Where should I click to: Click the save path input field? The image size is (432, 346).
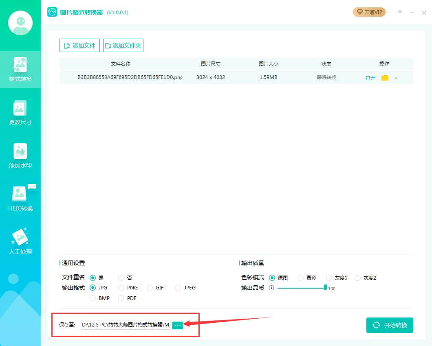pyautogui.click(x=126, y=325)
